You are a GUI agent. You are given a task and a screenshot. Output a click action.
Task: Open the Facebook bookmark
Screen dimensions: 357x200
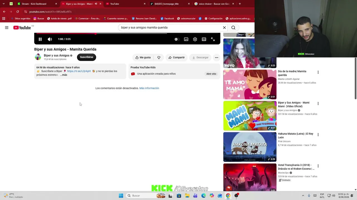pyautogui.click(x=167, y=19)
